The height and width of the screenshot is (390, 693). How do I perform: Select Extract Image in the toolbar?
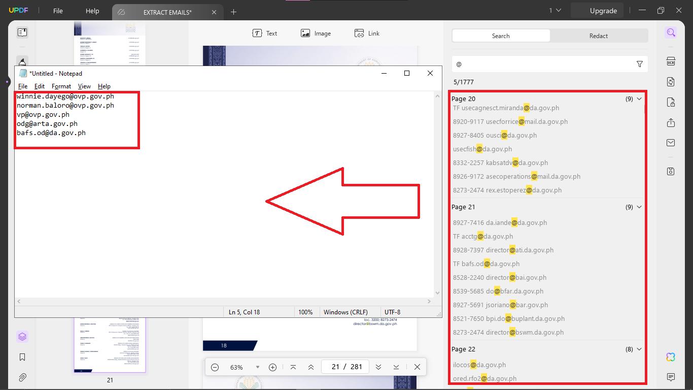click(316, 33)
